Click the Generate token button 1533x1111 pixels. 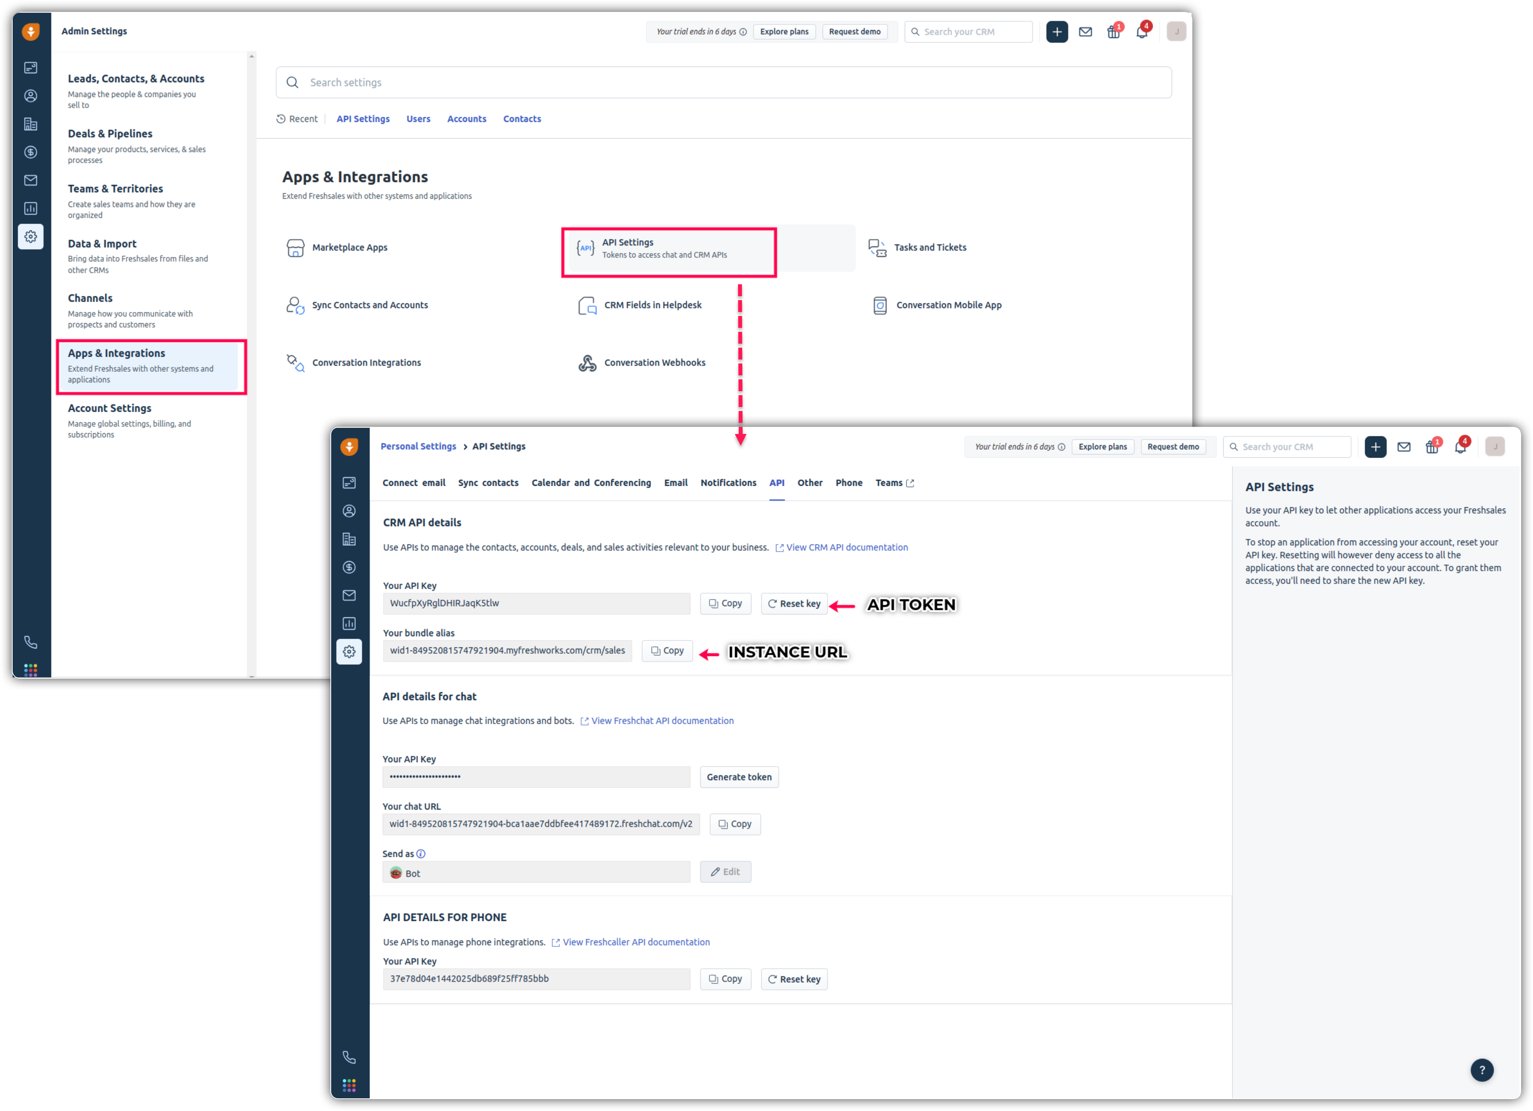coord(739,777)
